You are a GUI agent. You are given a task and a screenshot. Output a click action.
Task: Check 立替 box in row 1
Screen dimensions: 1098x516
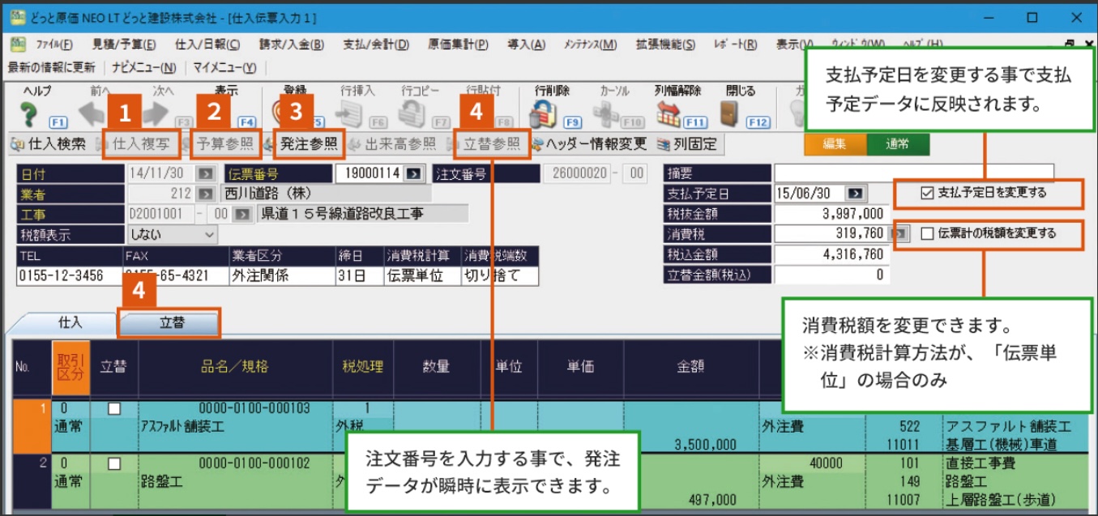coord(114,409)
